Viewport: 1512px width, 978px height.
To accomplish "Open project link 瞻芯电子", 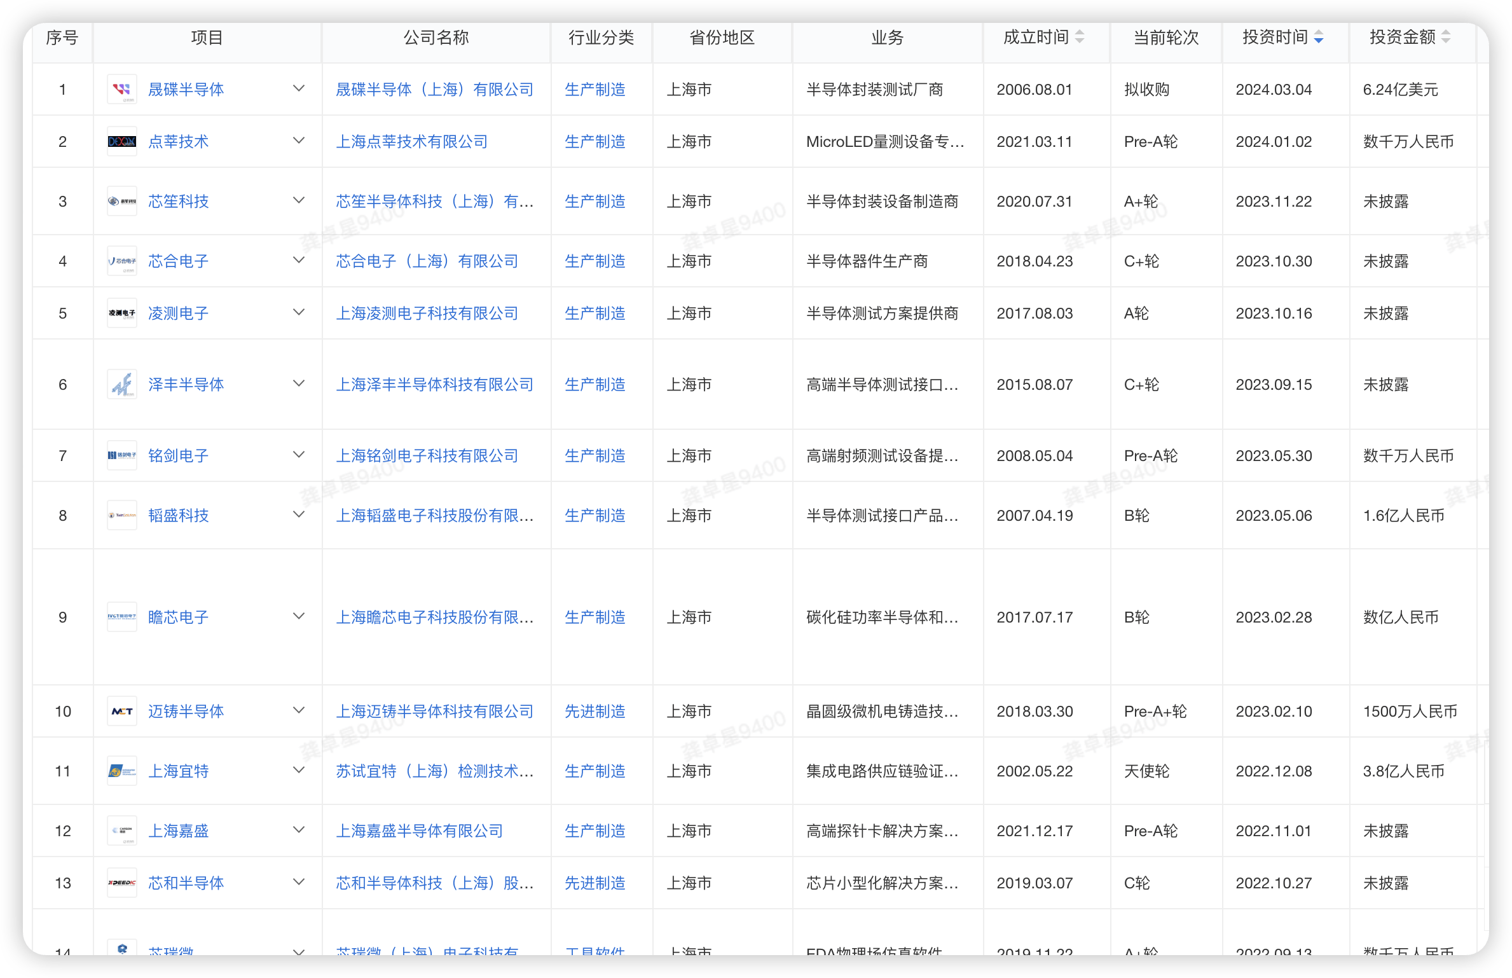I will (178, 617).
